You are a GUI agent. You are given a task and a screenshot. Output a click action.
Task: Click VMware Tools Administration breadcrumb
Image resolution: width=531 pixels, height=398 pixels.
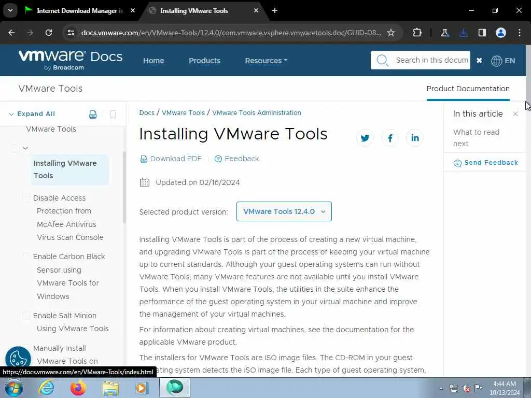tap(256, 112)
